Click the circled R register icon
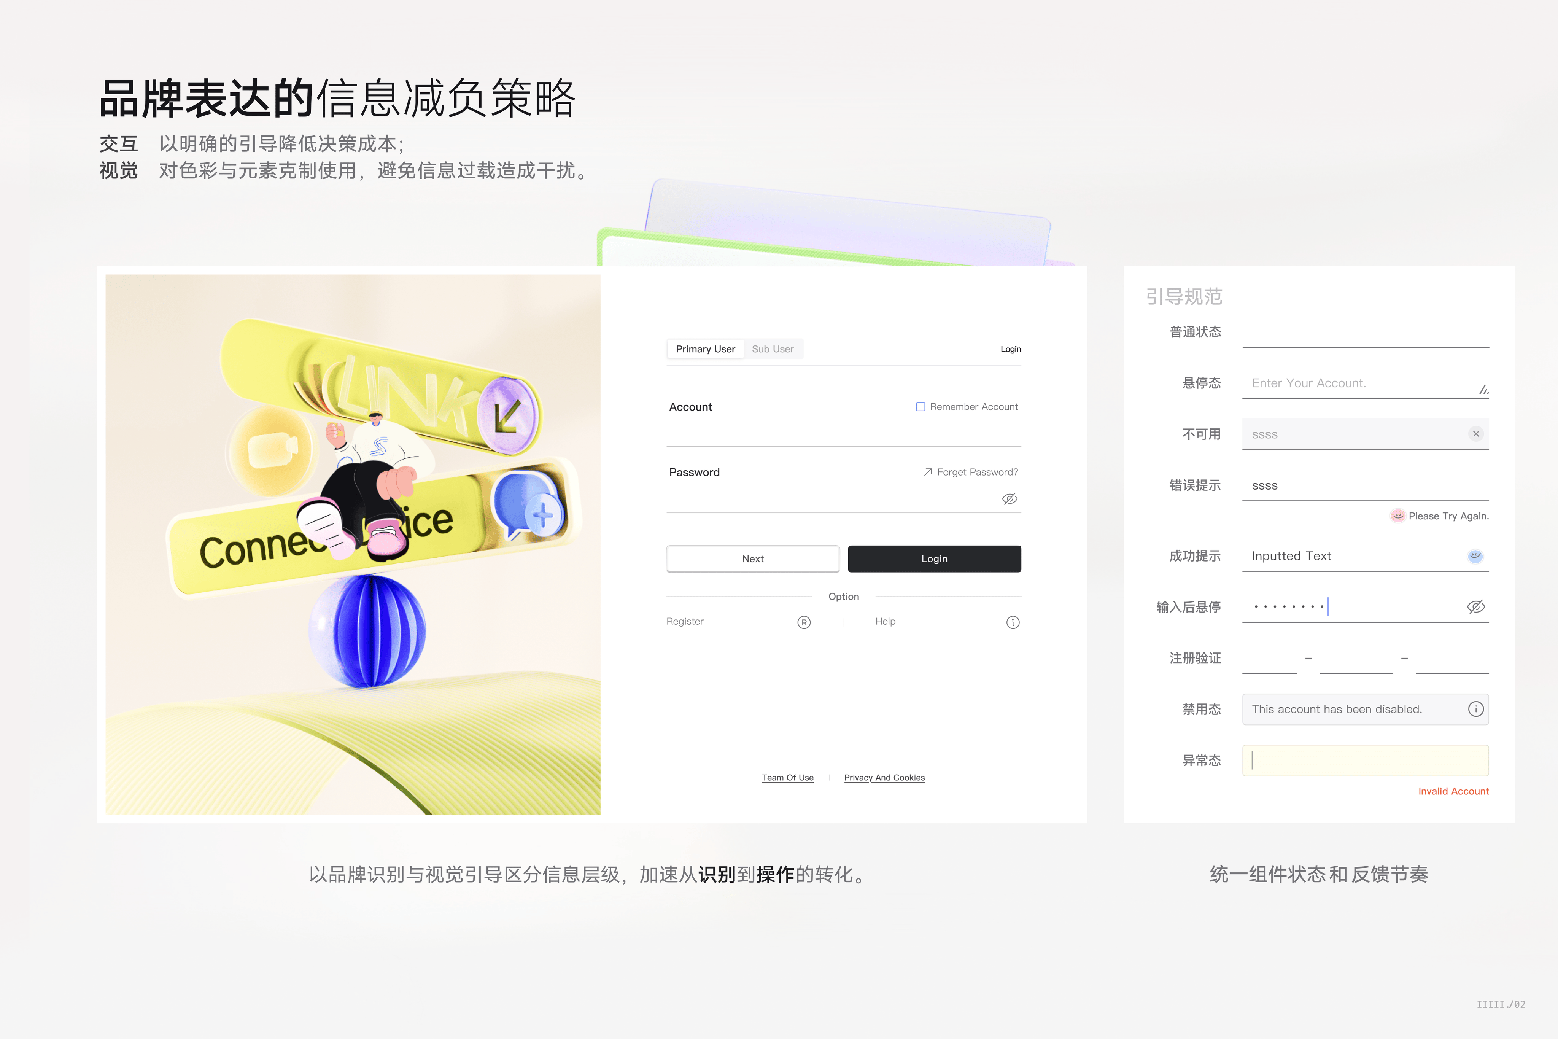The width and height of the screenshot is (1558, 1039). (x=804, y=622)
